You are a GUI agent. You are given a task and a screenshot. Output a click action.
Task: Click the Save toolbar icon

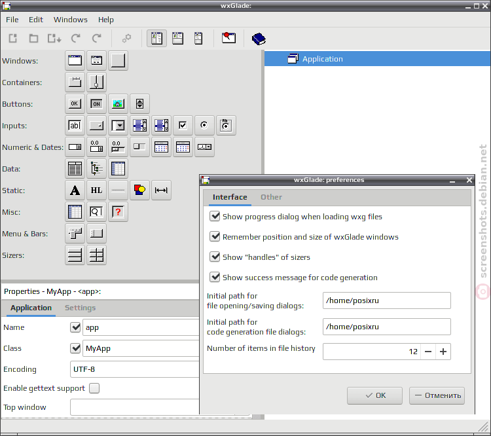tap(54, 39)
